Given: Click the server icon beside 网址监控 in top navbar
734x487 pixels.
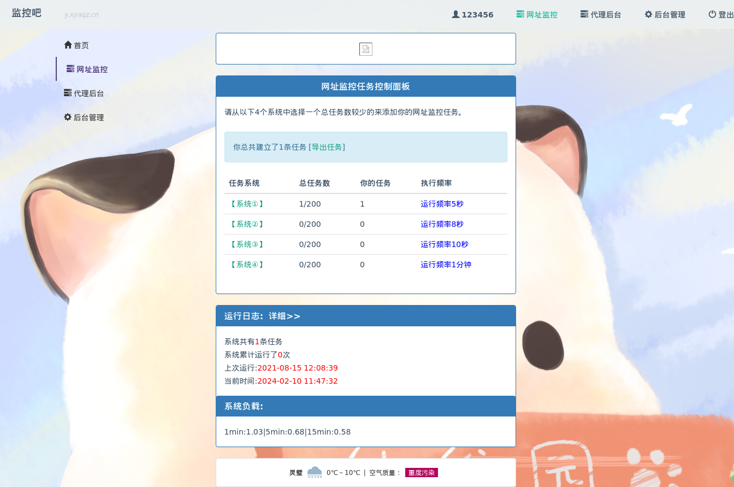Looking at the screenshot, I should 520,14.
